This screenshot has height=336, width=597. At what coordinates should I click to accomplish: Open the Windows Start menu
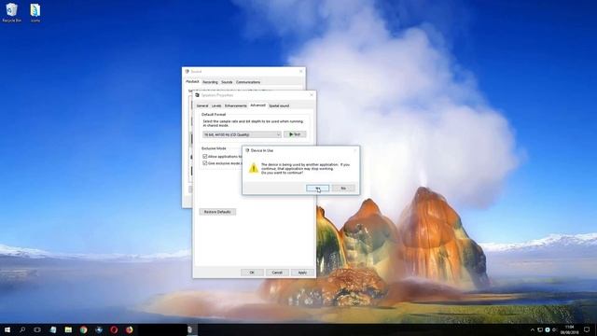coord(7,329)
